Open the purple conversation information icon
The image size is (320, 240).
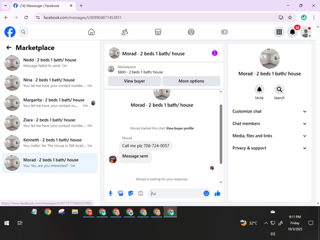point(214,53)
